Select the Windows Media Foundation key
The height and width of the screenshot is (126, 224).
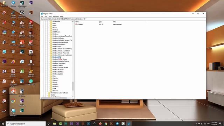61,51
